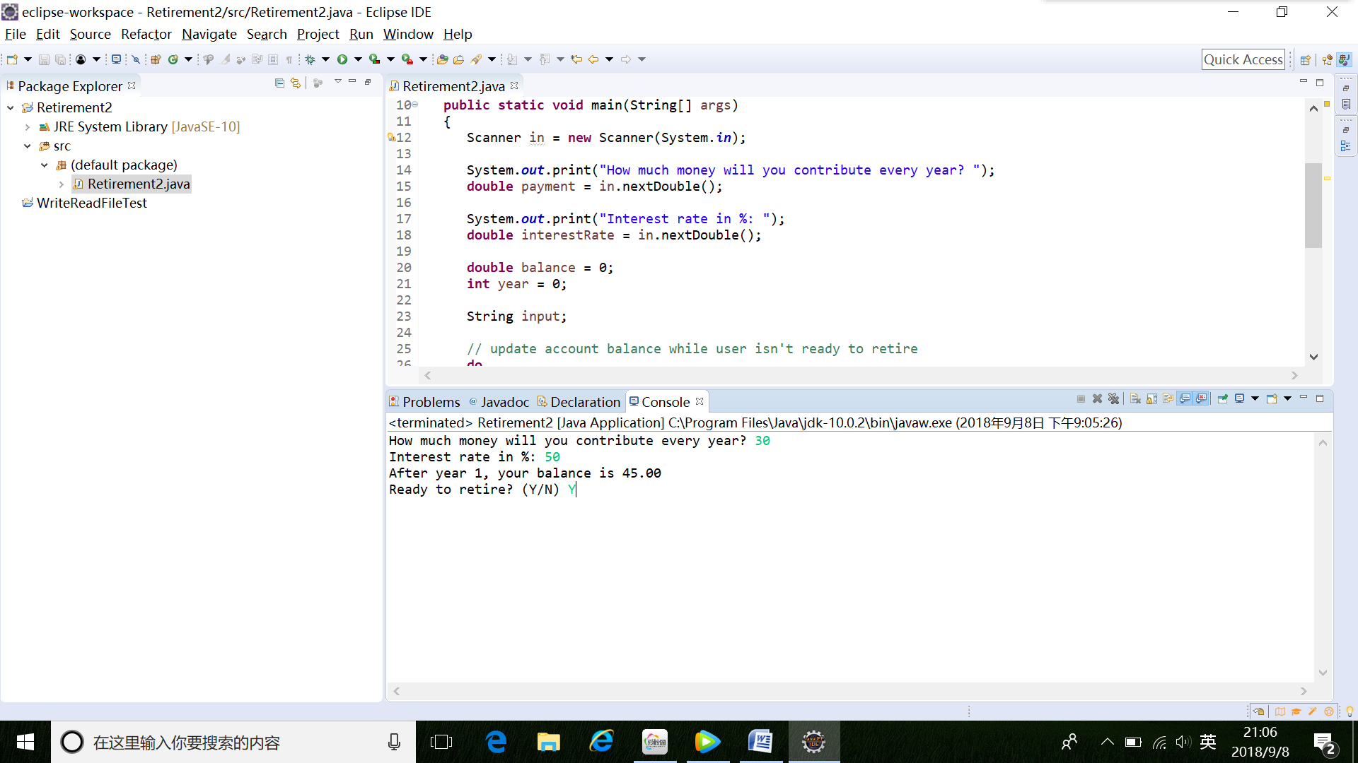Image resolution: width=1358 pixels, height=763 pixels.
Task: Click Display Selected Console monitor icon
Action: (x=1240, y=399)
